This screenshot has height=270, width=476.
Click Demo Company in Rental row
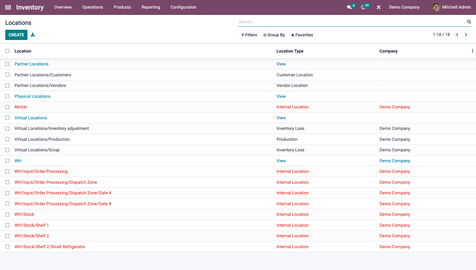[x=395, y=107]
